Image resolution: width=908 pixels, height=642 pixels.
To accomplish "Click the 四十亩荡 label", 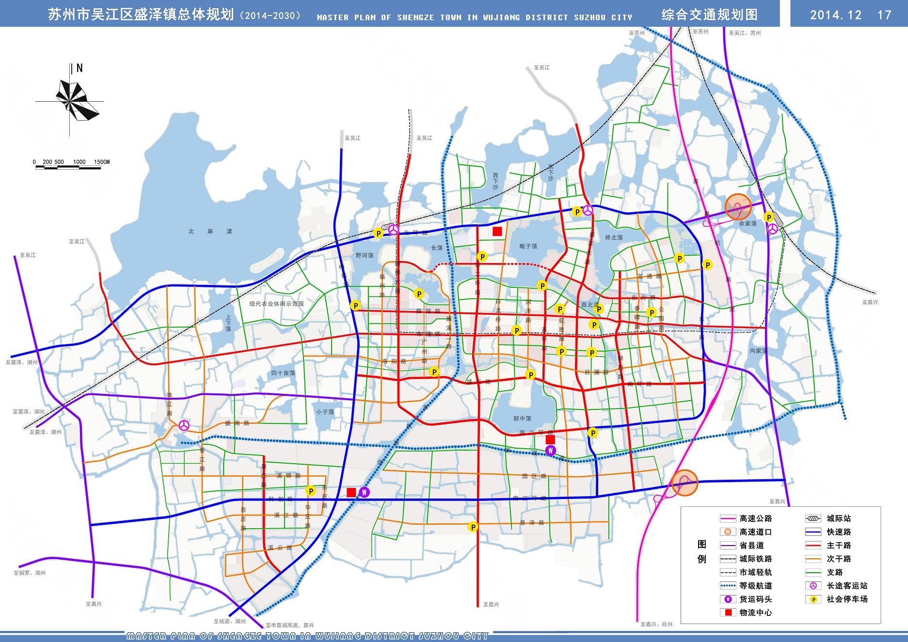I will click(283, 373).
